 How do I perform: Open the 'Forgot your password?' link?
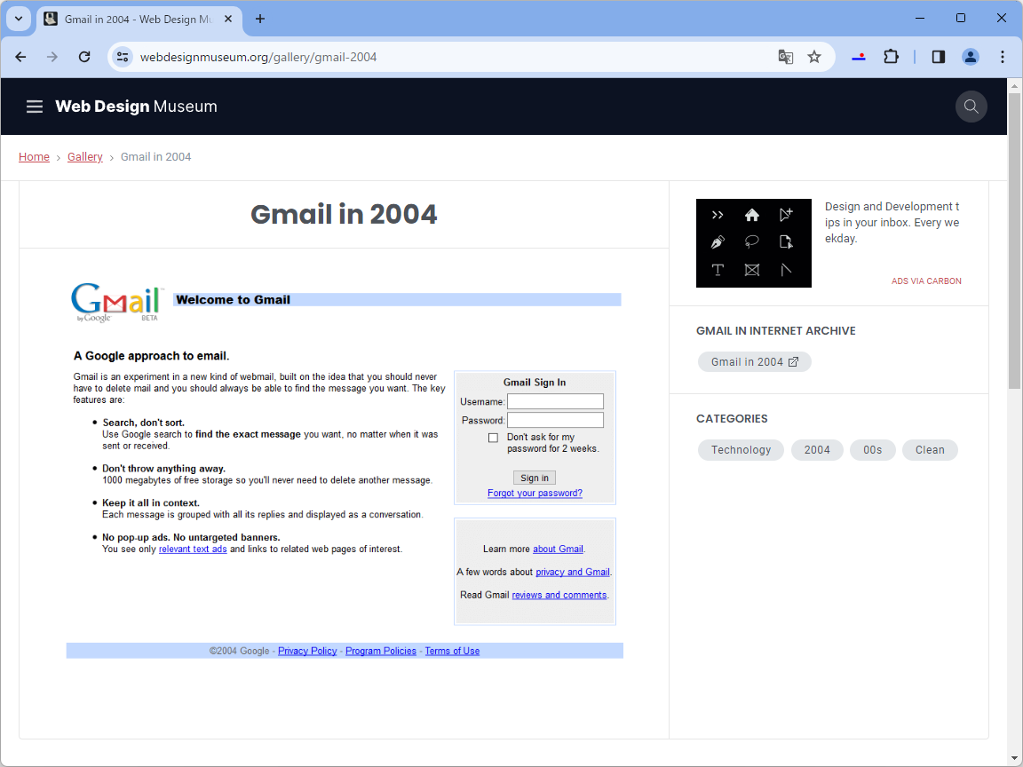[535, 493]
